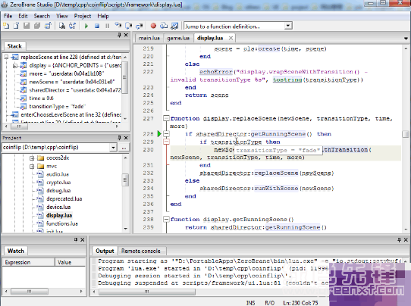Expand the display variable node
Viewport: 411px width, 306px height.
15,65
